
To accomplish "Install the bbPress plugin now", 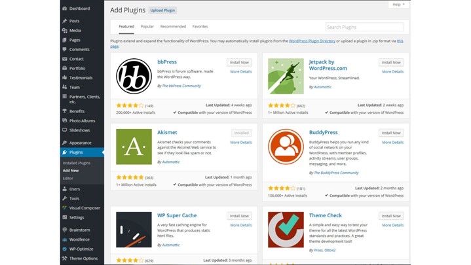I will 239,62.
